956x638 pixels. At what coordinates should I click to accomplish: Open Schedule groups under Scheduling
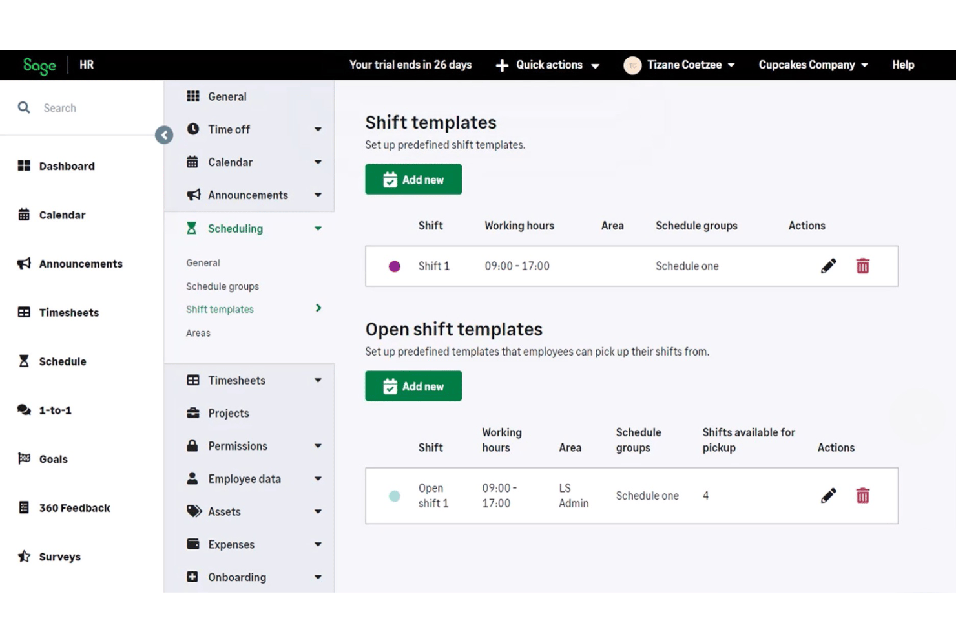click(x=222, y=286)
